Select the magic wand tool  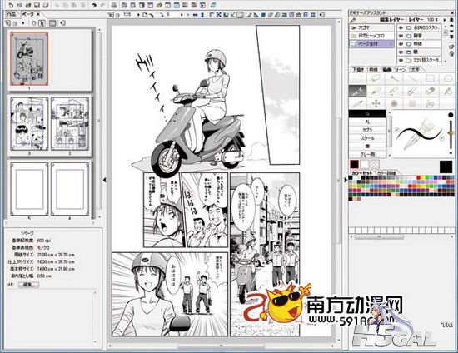pos(394,78)
